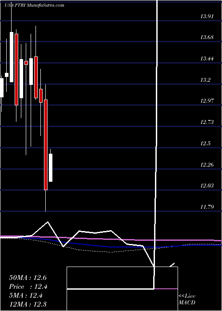Click the 12MA : 12.3 readout
Viewport: 222px width, 311px height.
tap(28, 304)
